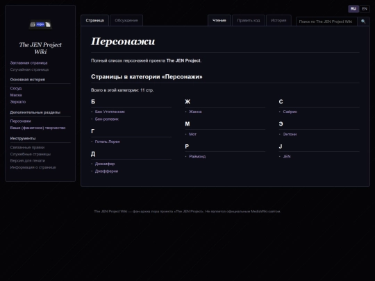Open the История tab
This screenshot has height=281, width=375.
coord(278,20)
